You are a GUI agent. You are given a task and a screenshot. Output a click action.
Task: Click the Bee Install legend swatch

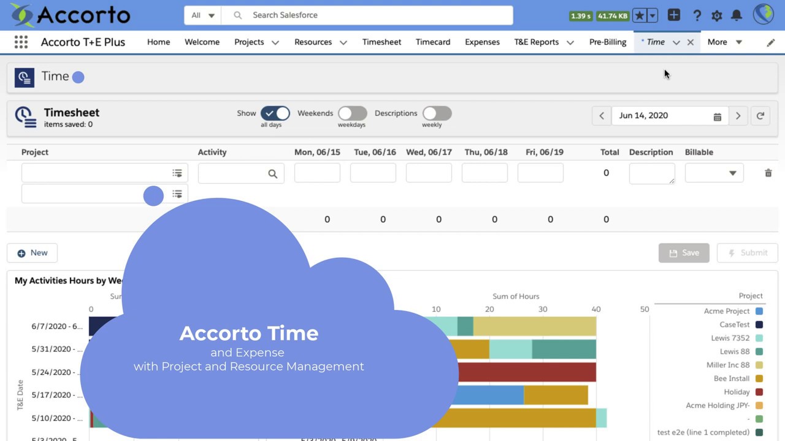coord(759,379)
